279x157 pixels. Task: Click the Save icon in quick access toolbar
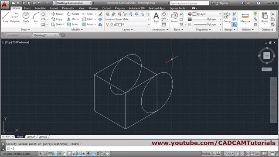tap(24, 3)
